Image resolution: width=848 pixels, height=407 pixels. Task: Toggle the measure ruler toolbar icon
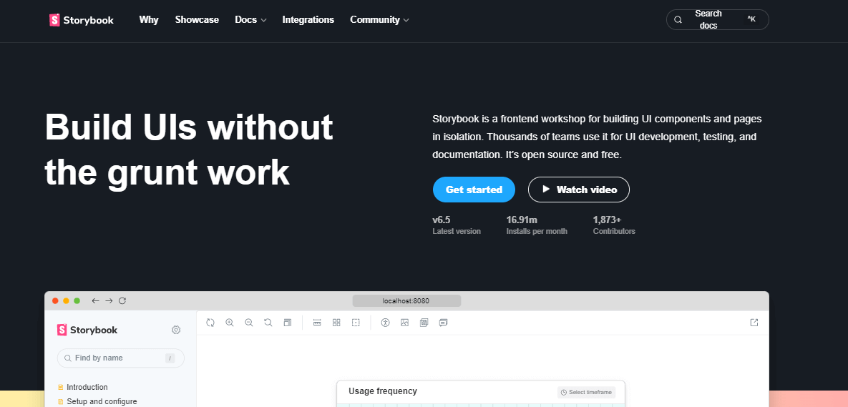pyautogui.click(x=318, y=323)
